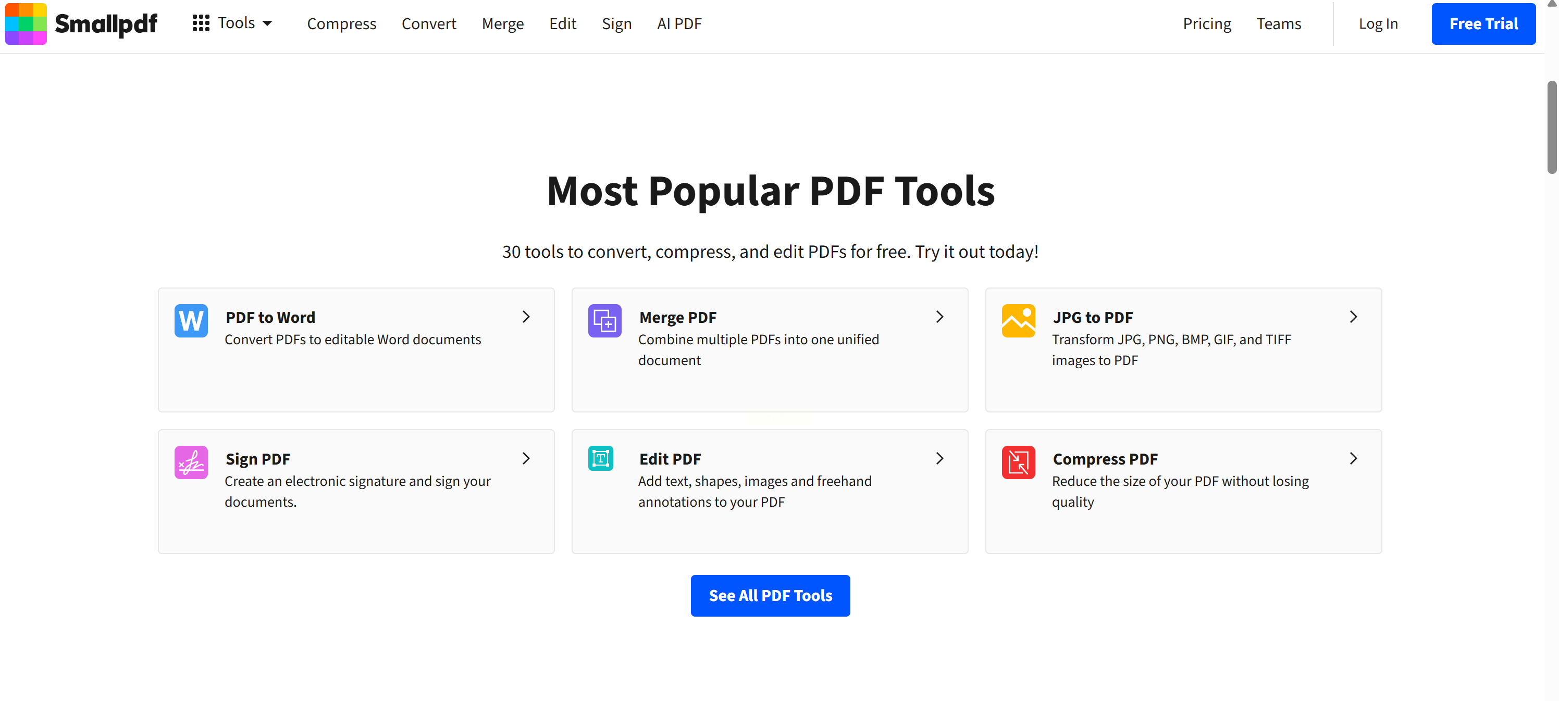1559x701 pixels.
Task: Click the purple Merge PDF icon
Action: coord(604,321)
